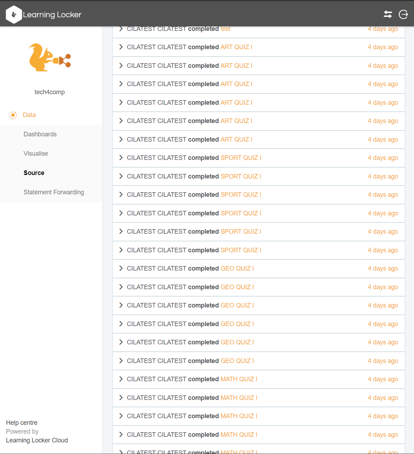Open the 'test' activity link
The height and width of the screenshot is (454, 414).
pyautogui.click(x=226, y=28)
